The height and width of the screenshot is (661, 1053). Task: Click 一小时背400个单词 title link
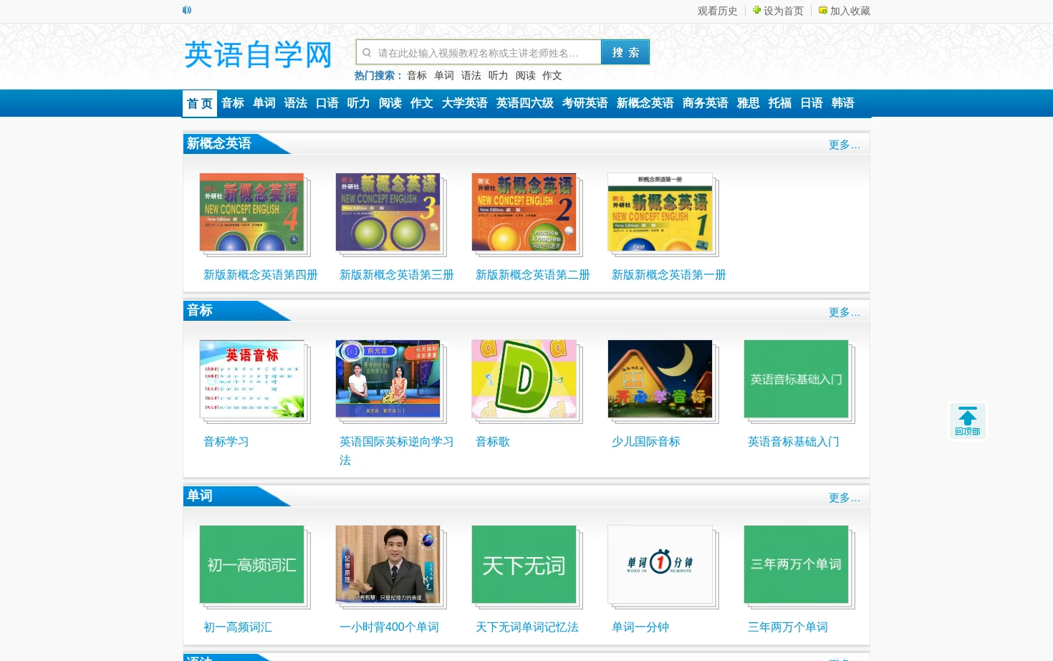[x=389, y=627]
